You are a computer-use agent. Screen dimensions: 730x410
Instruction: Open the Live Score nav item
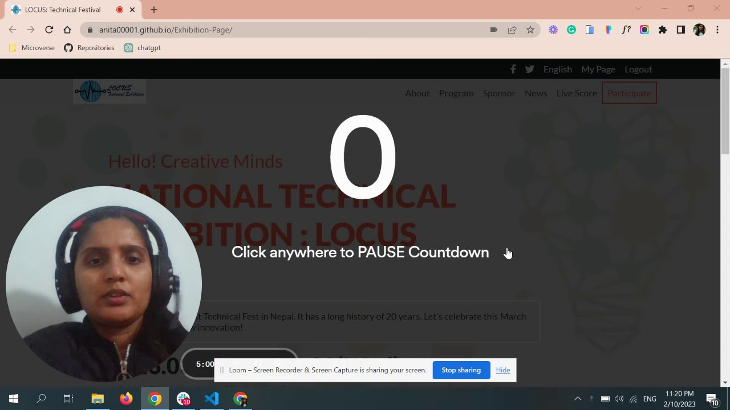(577, 93)
